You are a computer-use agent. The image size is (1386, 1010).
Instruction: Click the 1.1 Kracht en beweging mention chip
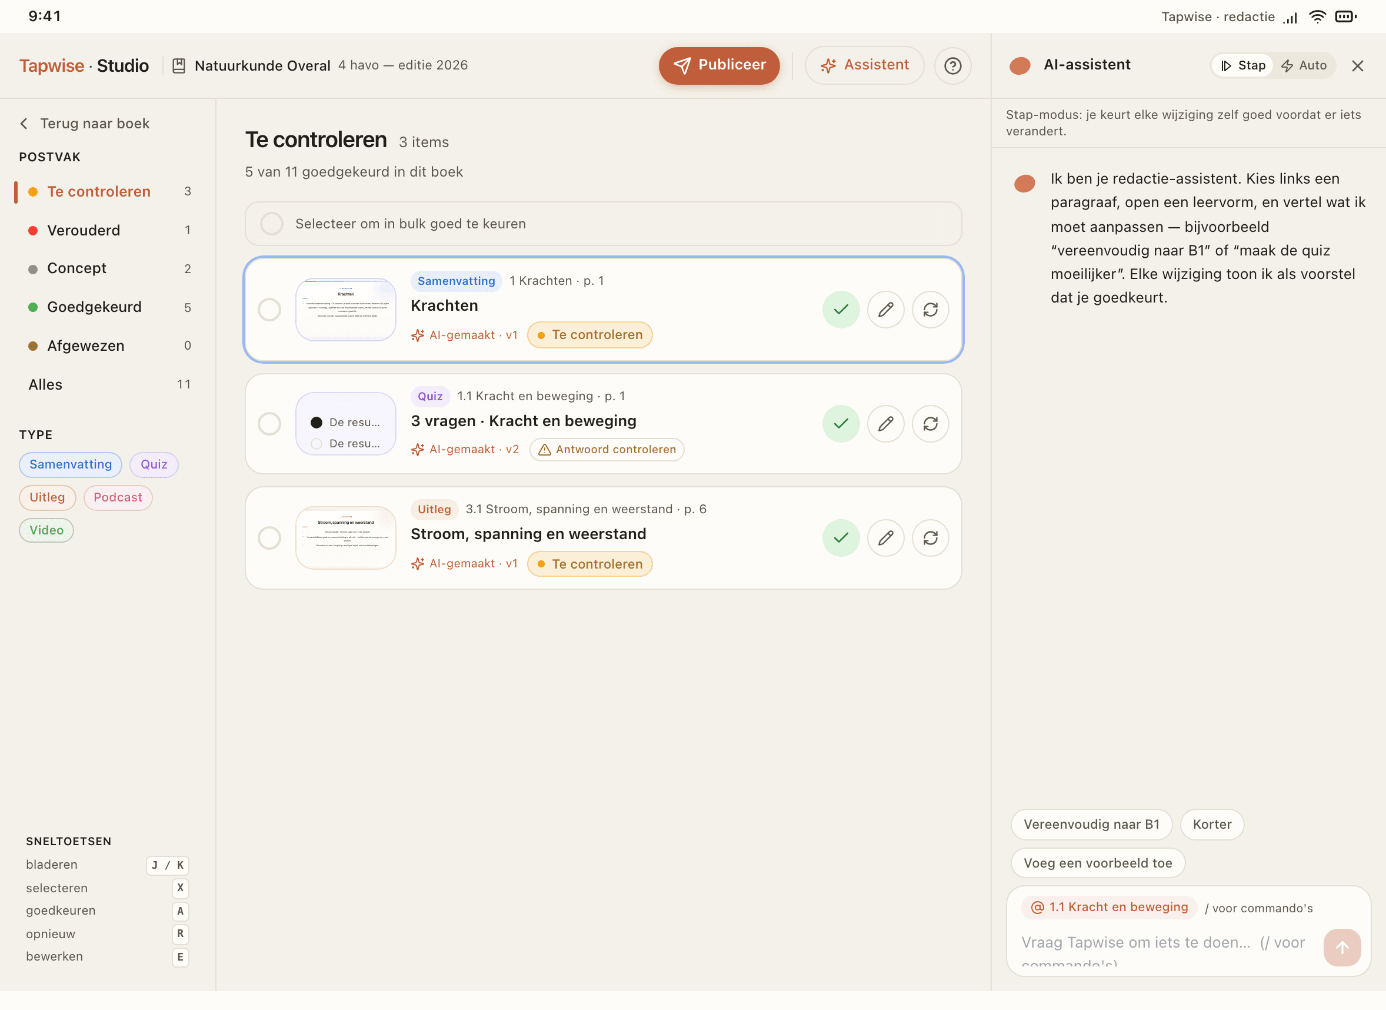tap(1108, 906)
